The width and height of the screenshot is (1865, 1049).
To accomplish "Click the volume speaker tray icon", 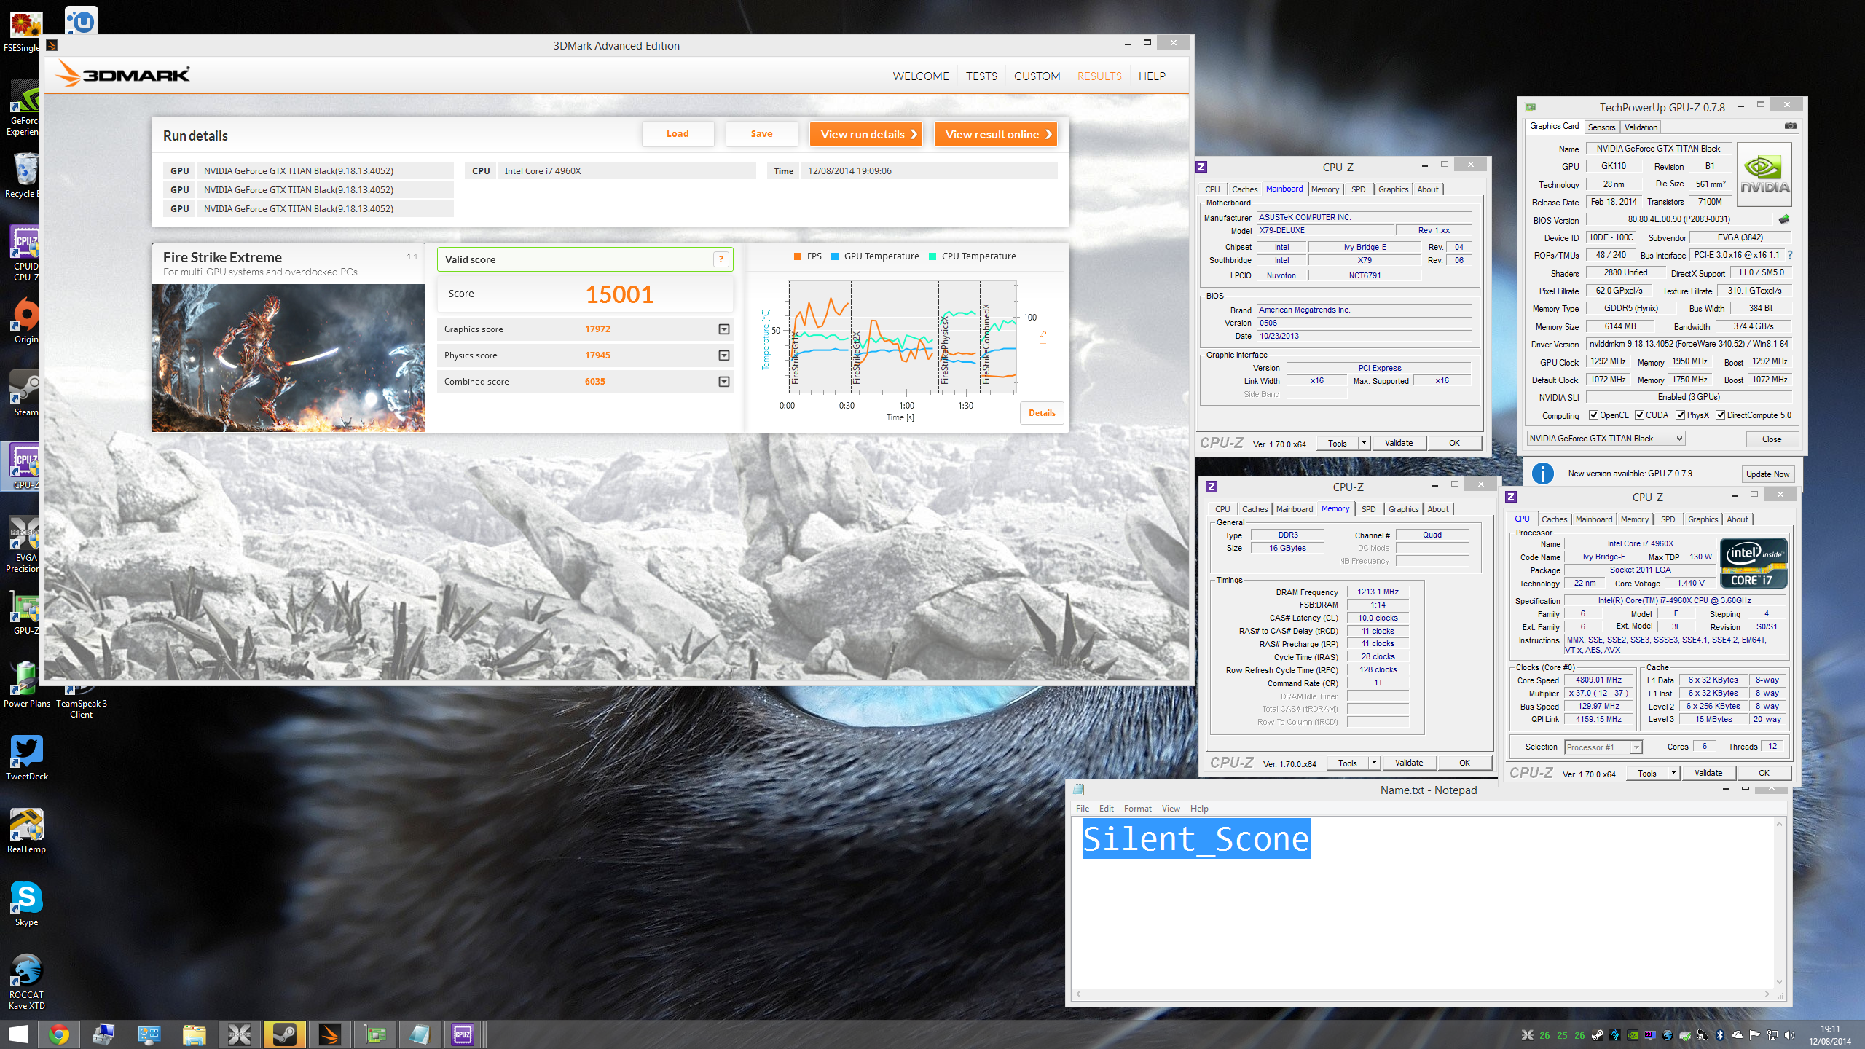I will pyautogui.click(x=1790, y=1035).
